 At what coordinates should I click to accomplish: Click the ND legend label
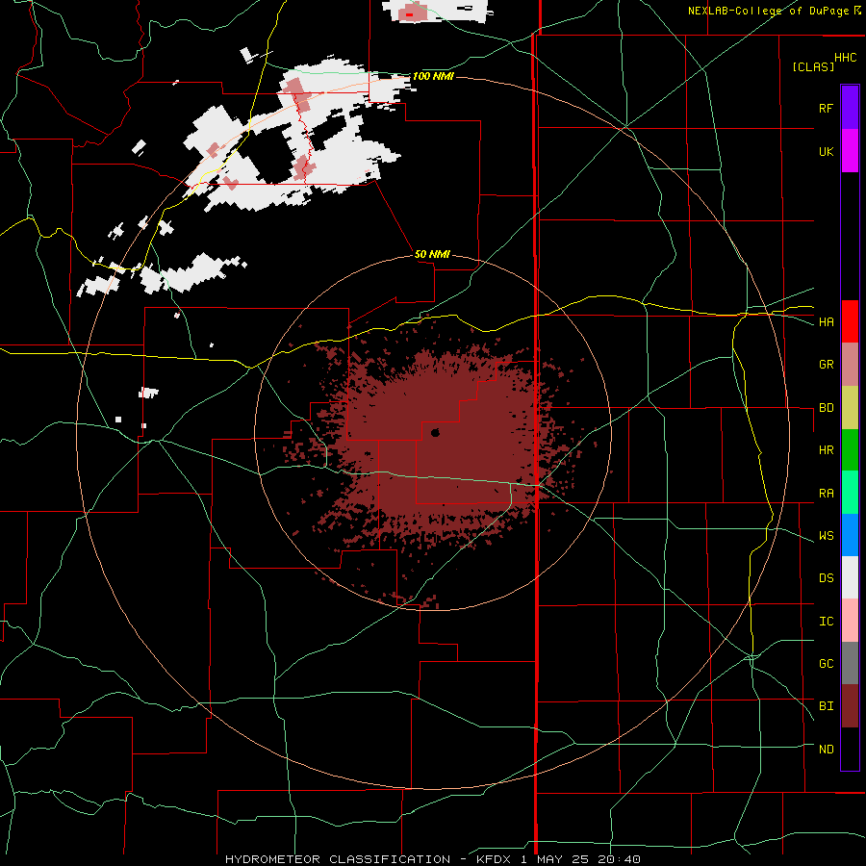(x=826, y=750)
